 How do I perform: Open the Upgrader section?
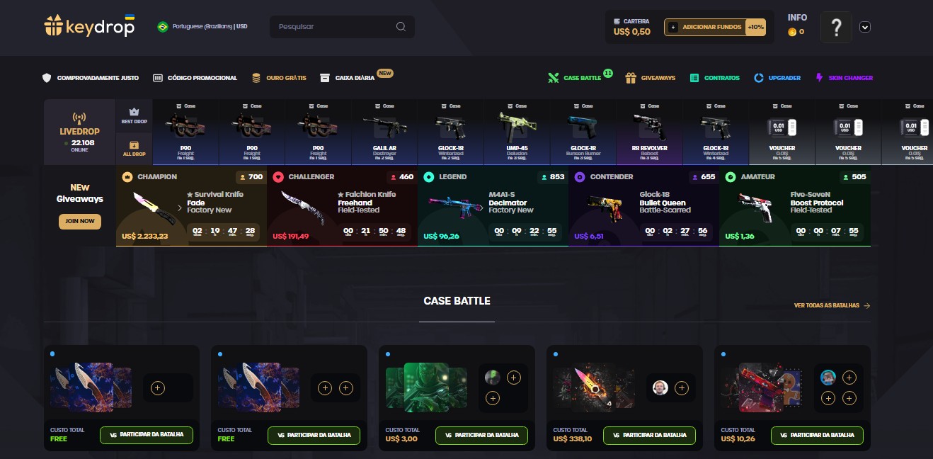pos(777,77)
